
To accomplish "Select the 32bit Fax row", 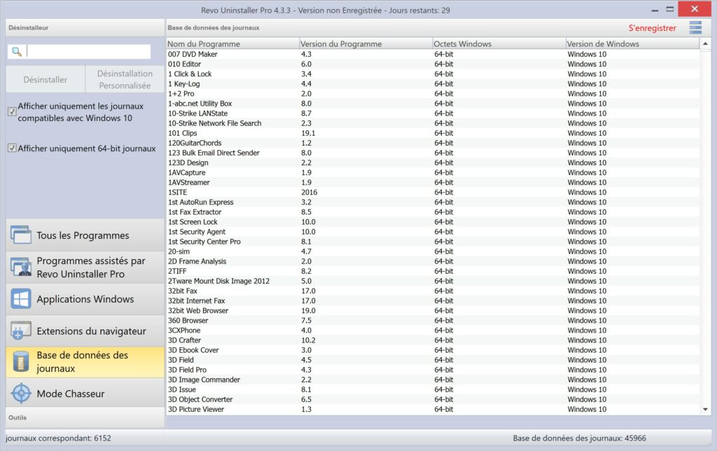I will coord(433,291).
